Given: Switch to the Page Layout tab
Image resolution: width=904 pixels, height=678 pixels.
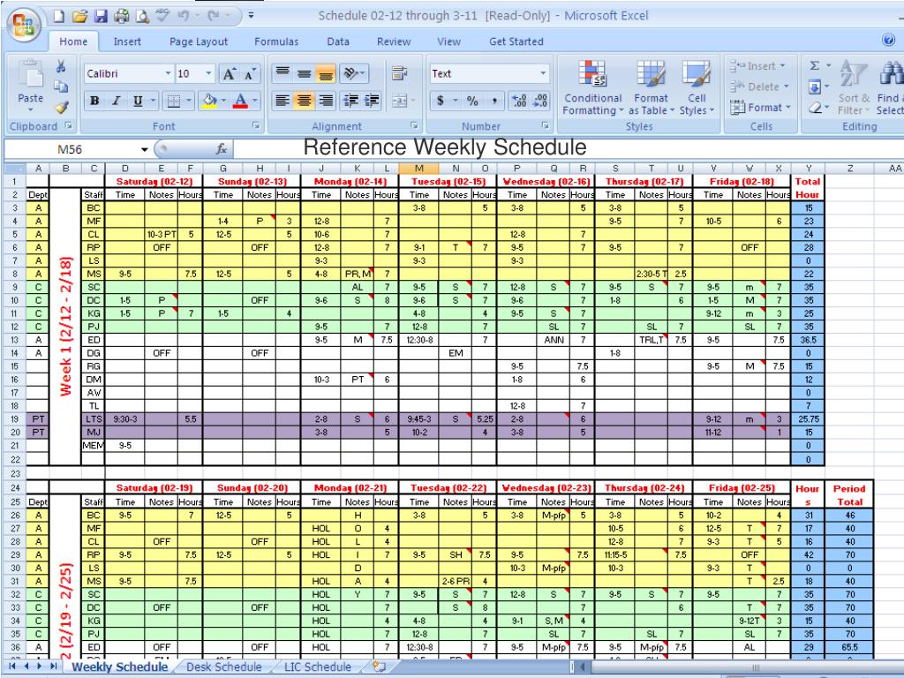Looking at the screenshot, I should (x=199, y=41).
